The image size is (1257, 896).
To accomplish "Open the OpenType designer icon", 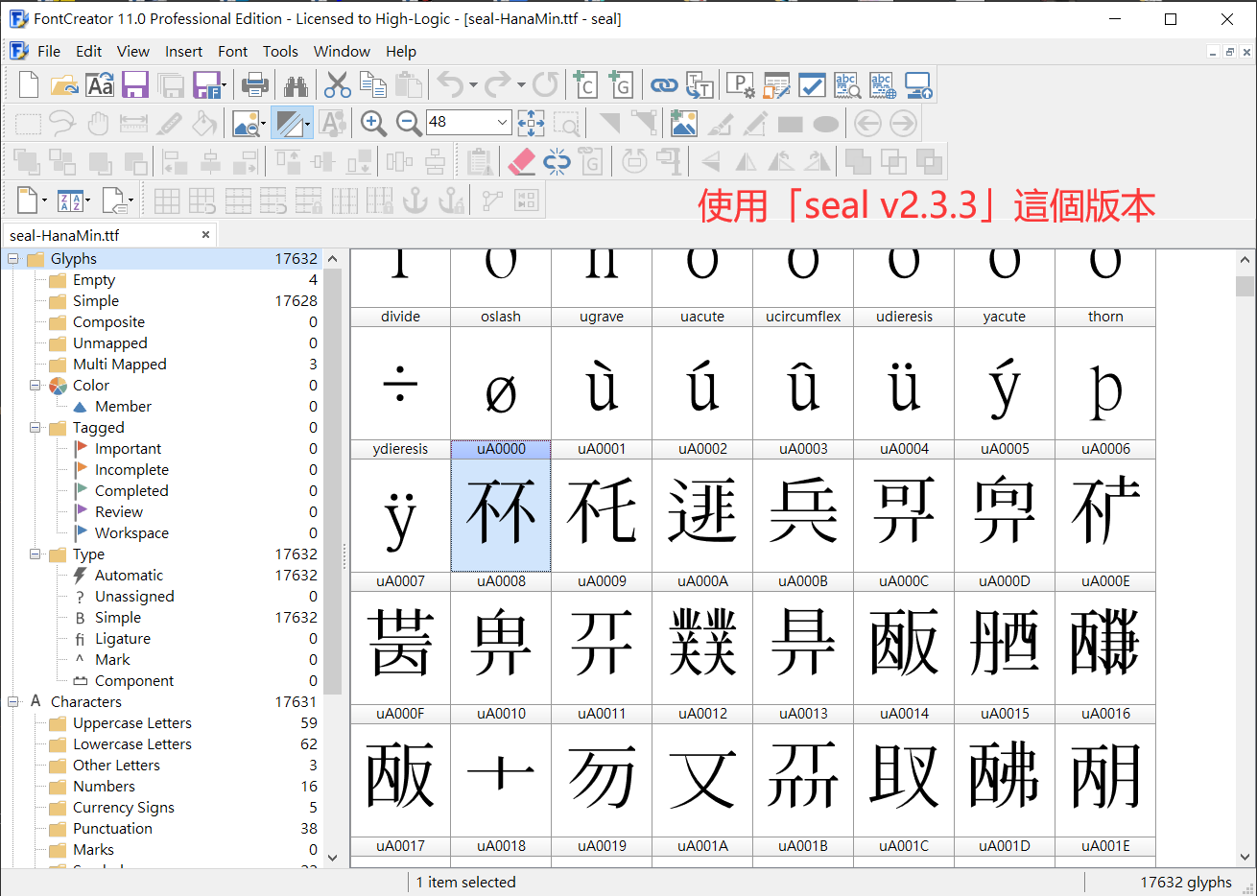I will click(776, 85).
